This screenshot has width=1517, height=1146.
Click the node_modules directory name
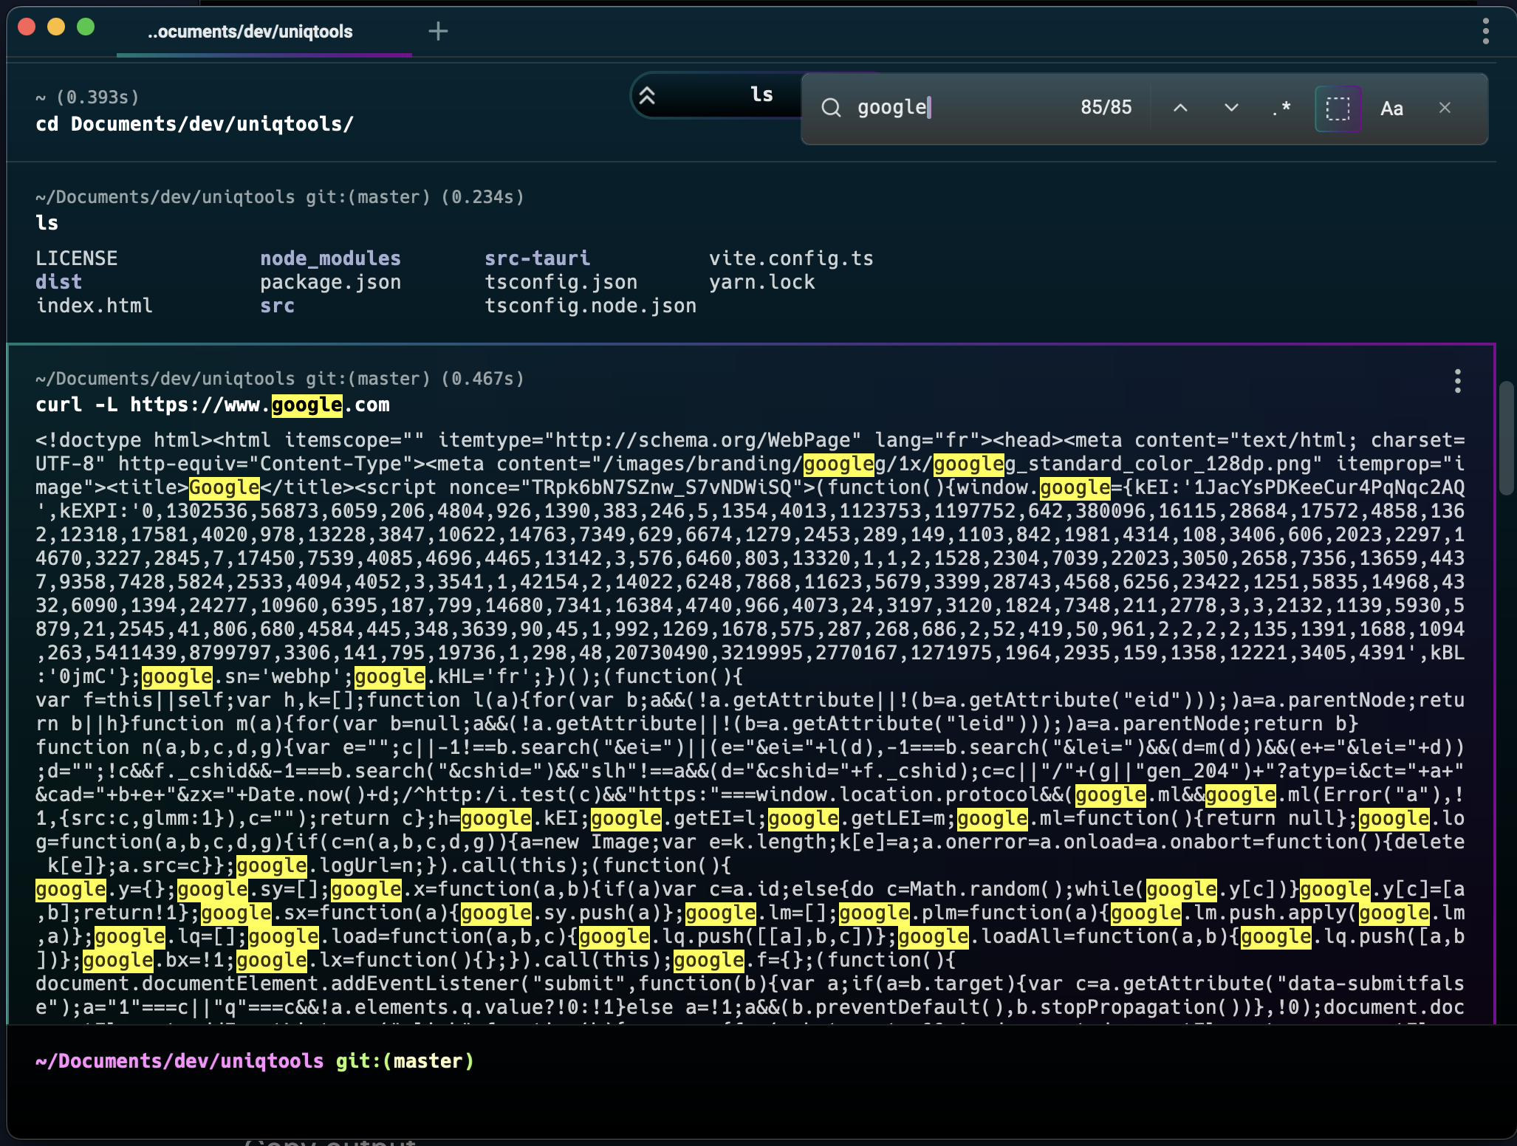[x=330, y=258]
